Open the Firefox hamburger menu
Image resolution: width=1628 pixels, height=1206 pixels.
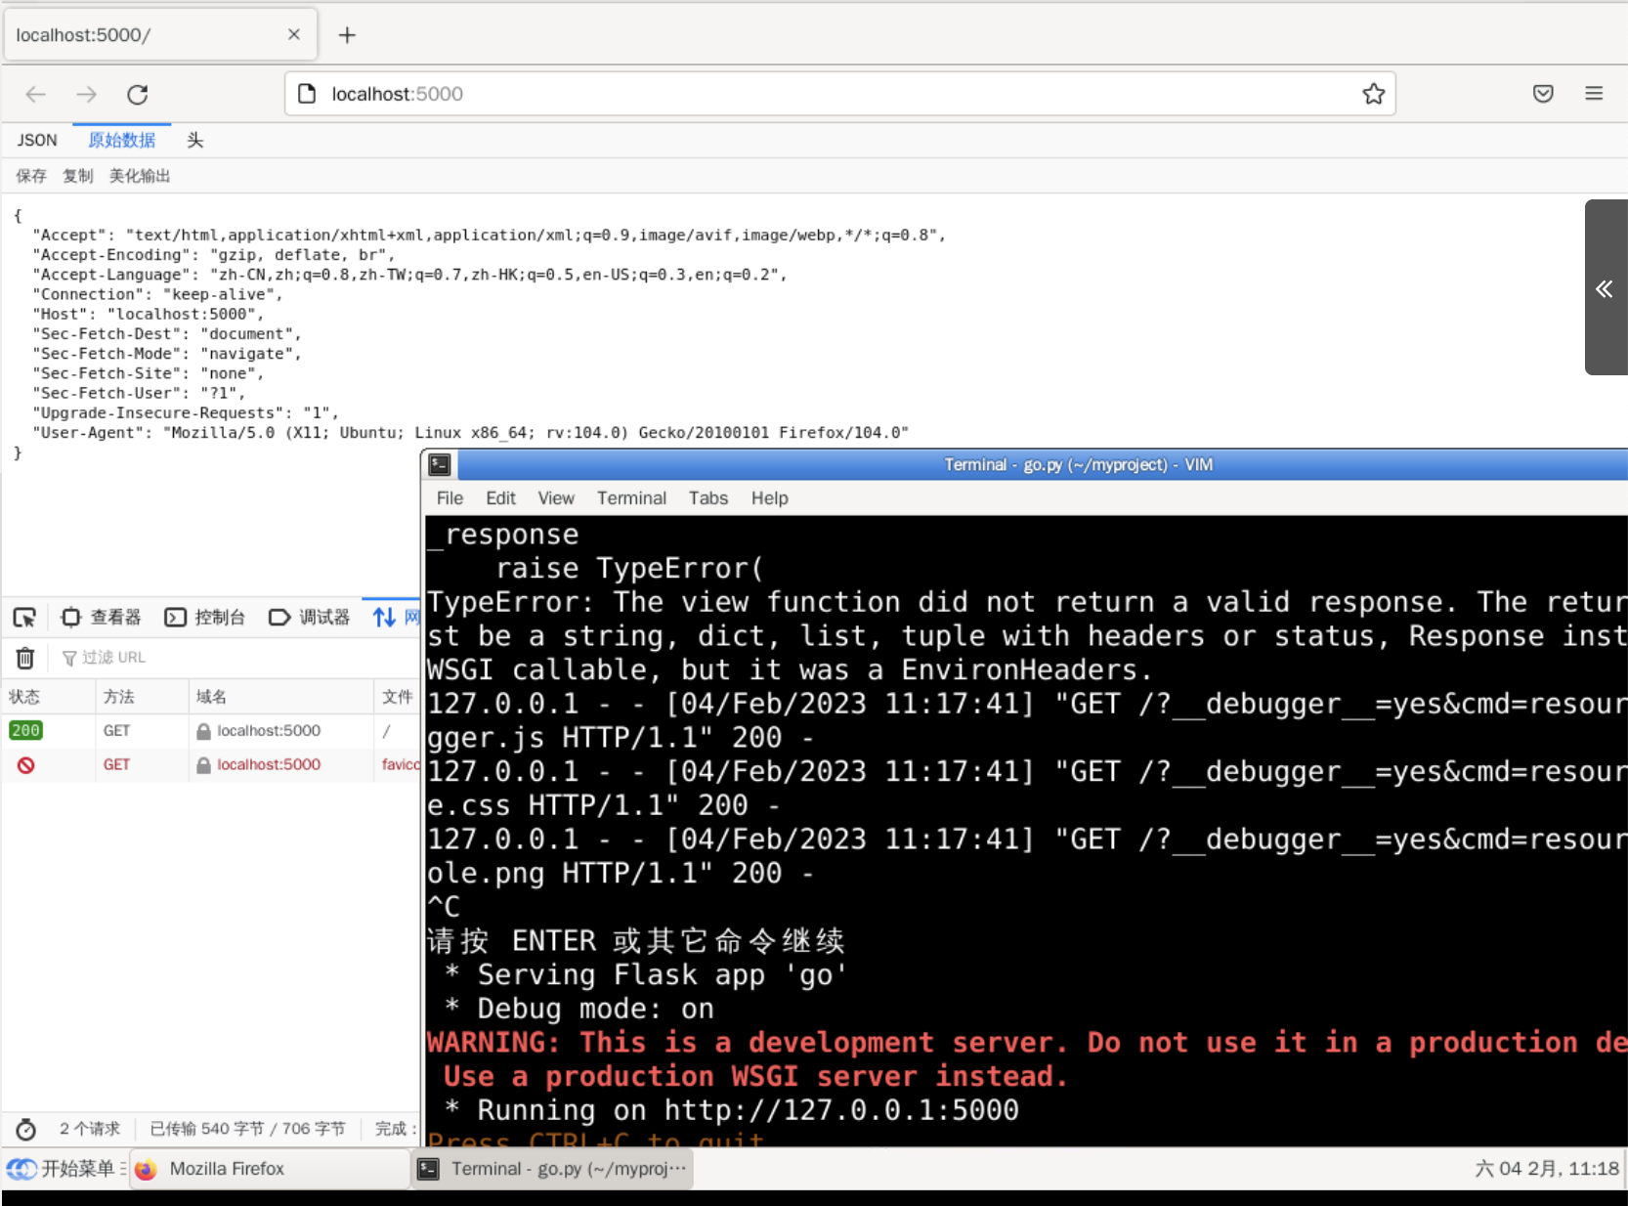[x=1594, y=94]
